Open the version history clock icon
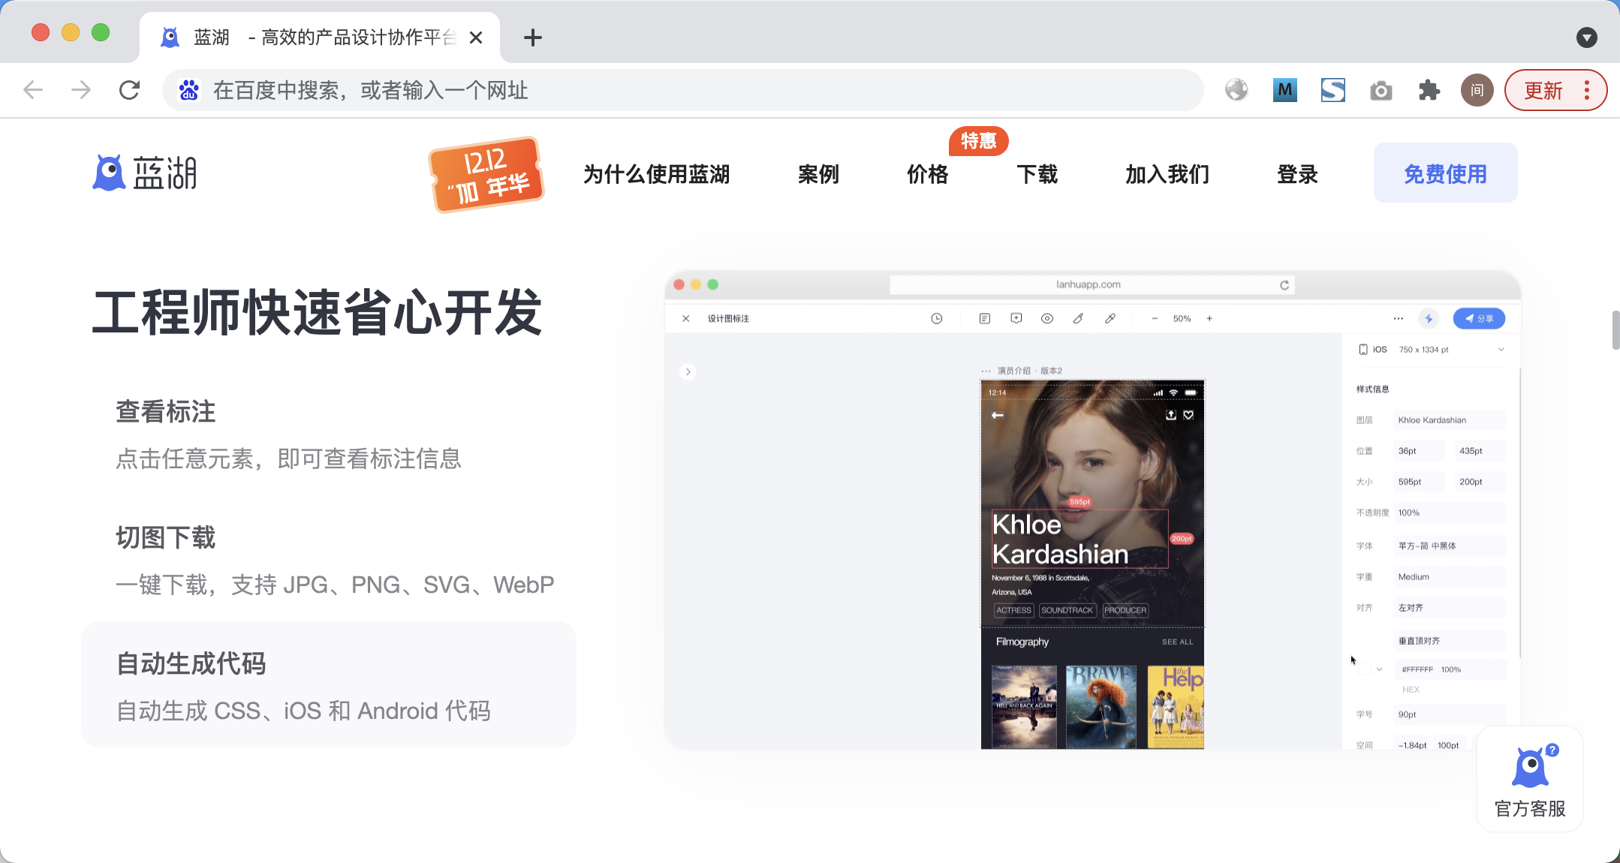 point(937,318)
